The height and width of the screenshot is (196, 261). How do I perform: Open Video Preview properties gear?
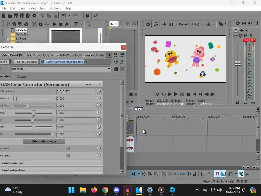pos(148,24)
